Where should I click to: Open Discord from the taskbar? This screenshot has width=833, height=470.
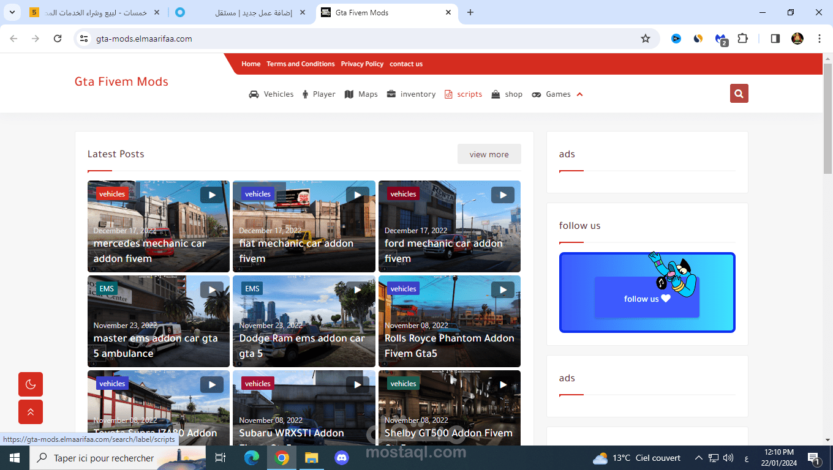pyautogui.click(x=341, y=458)
